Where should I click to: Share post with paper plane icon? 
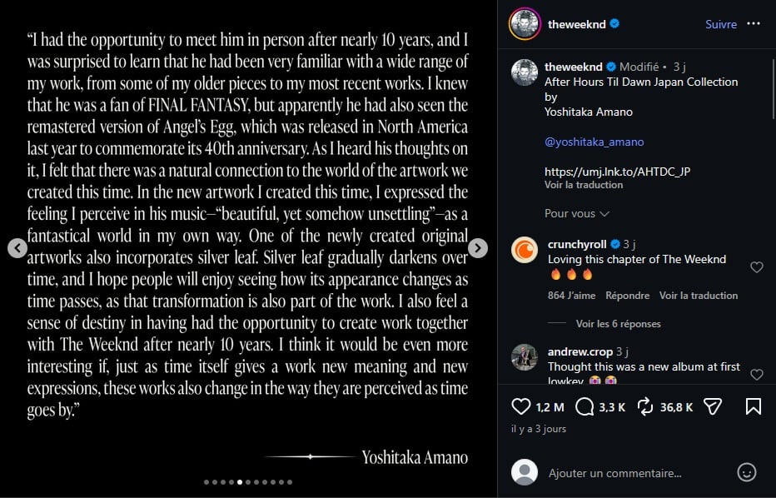(x=713, y=407)
